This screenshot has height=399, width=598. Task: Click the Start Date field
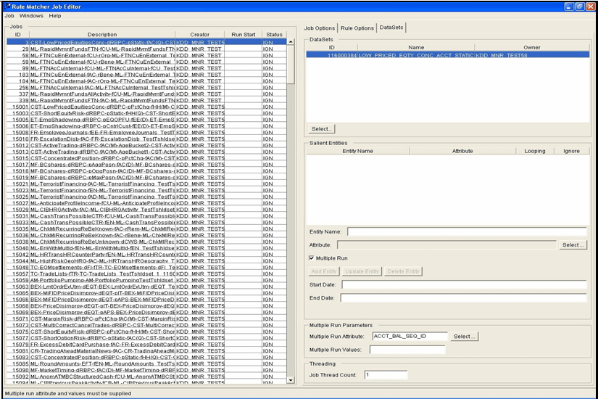click(x=464, y=284)
